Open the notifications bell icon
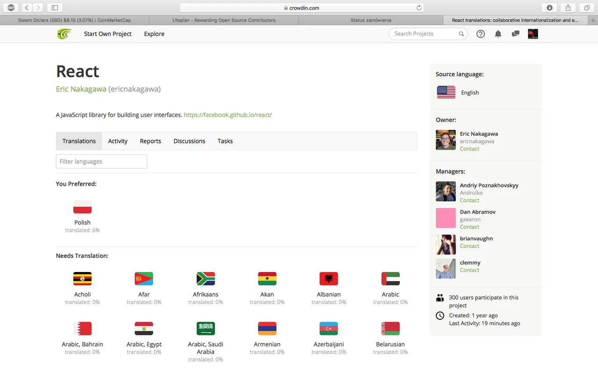 click(x=498, y=34)
